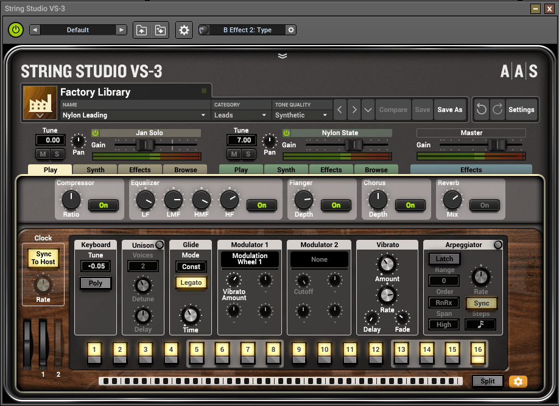The height and width of the screenshot is (406, 559).
Task: Click the redo arrow icon
Action: tap(497, 109)
